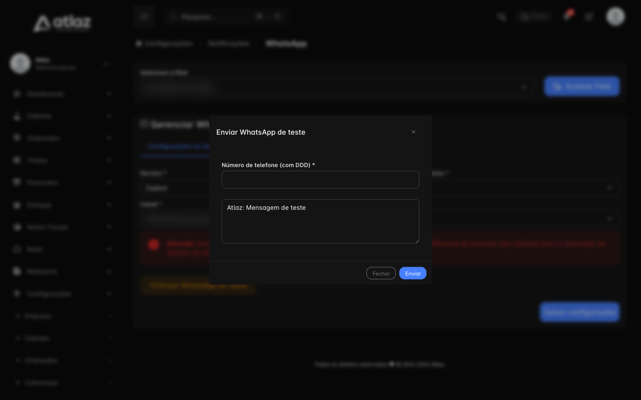This screenshot has width=641, height=400.
Task: Click the Número de telefone input field
Action: [x=320, y=180]
